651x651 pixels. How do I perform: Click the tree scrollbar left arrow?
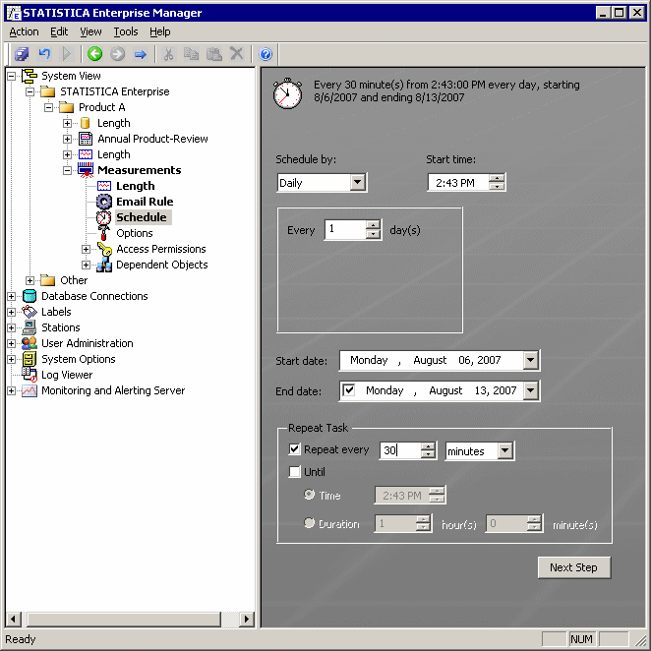tap(14, 619)
